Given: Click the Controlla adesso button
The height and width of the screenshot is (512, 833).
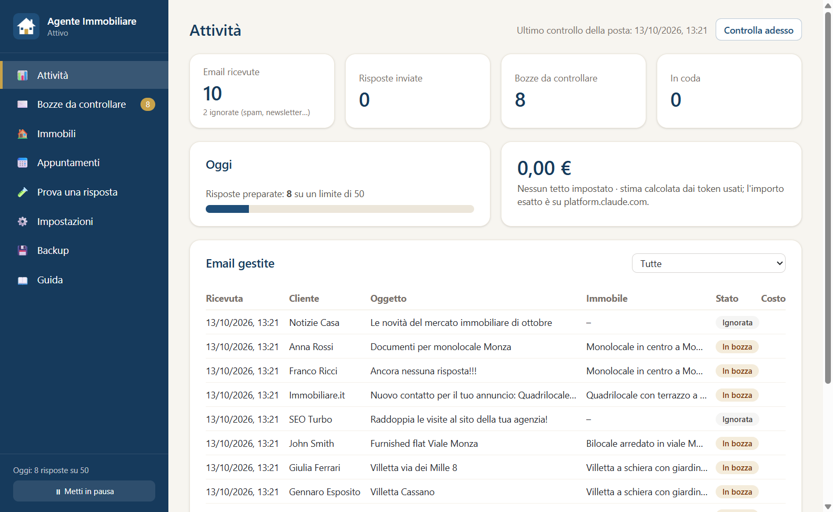Looking at the screenshot, I should [x=758, y=30].
